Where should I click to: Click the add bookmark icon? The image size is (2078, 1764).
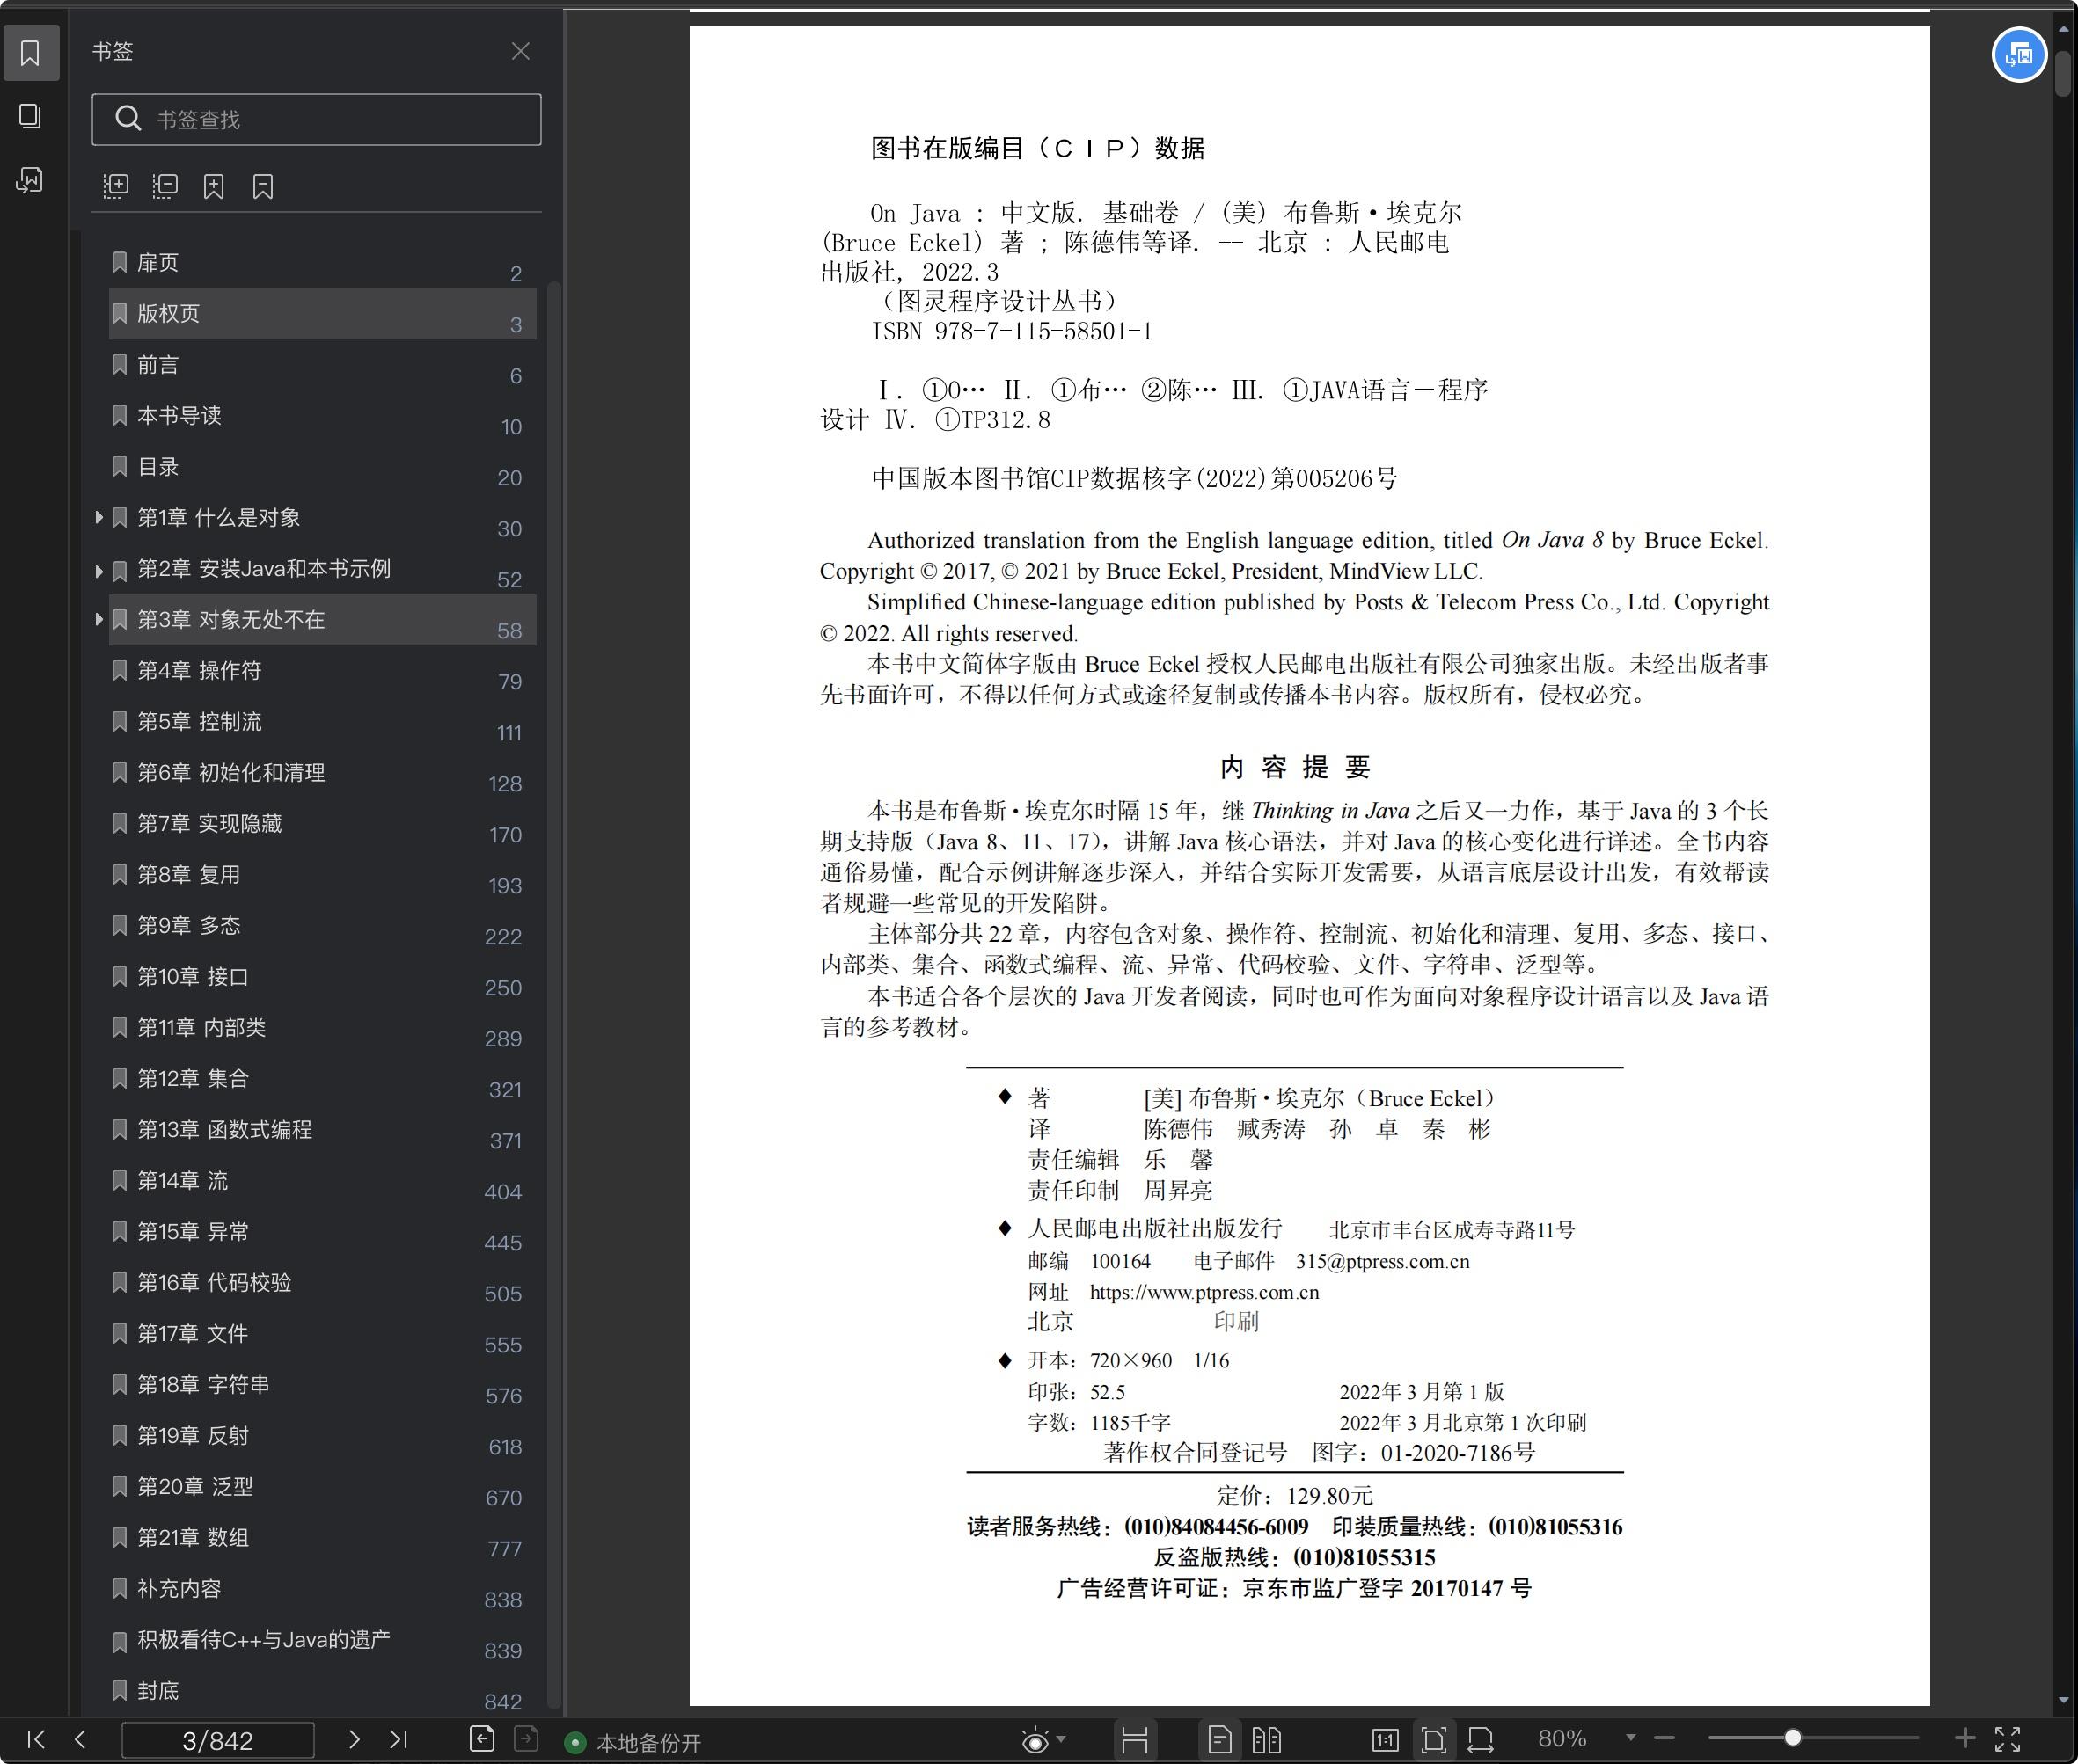pos(214,186)
